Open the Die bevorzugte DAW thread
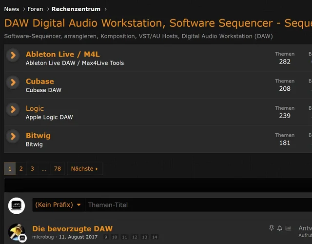This screenshot has width=312, height=244. [x=72, y=228]
